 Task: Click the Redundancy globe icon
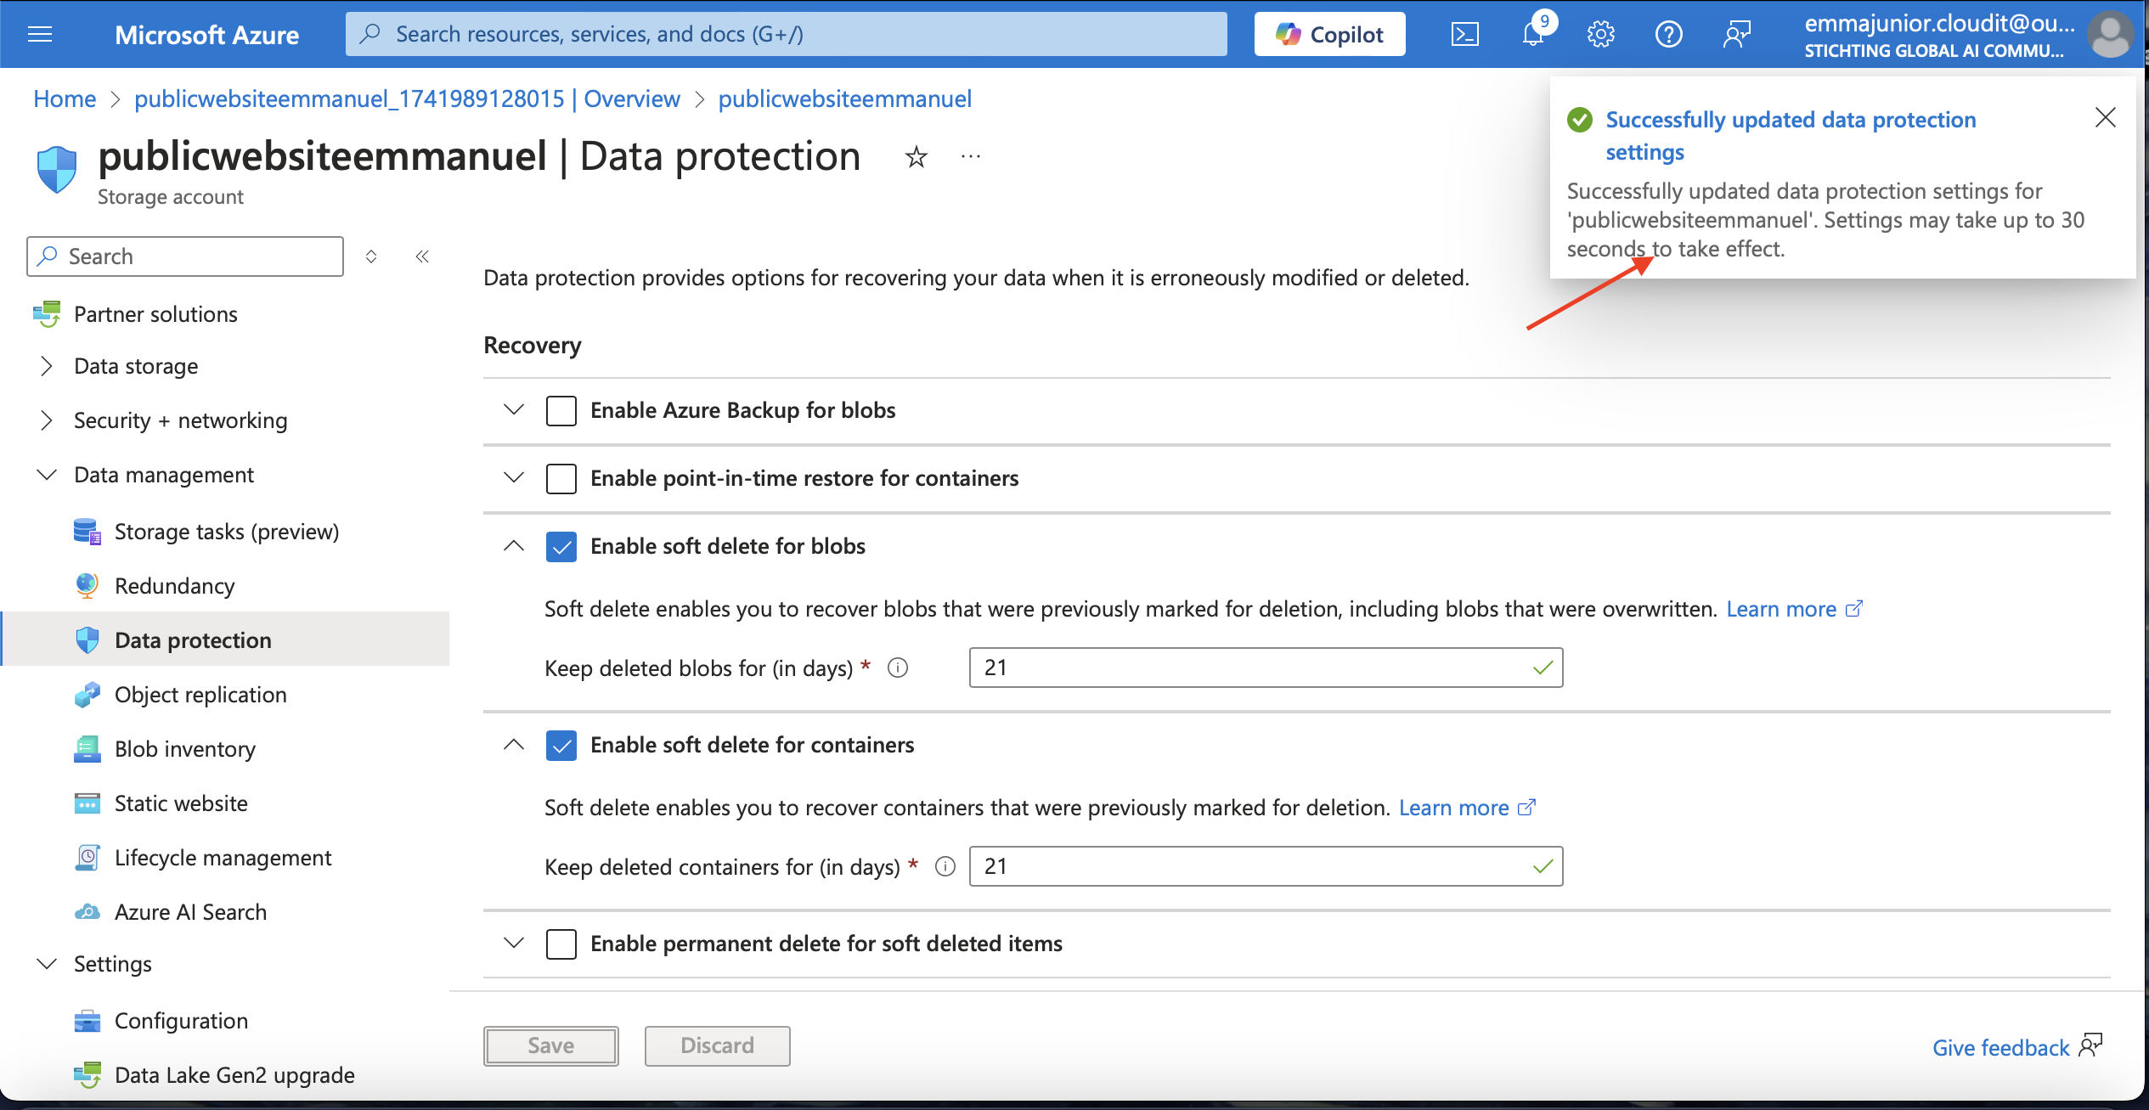pyautogui.click(x=87, y=586)
